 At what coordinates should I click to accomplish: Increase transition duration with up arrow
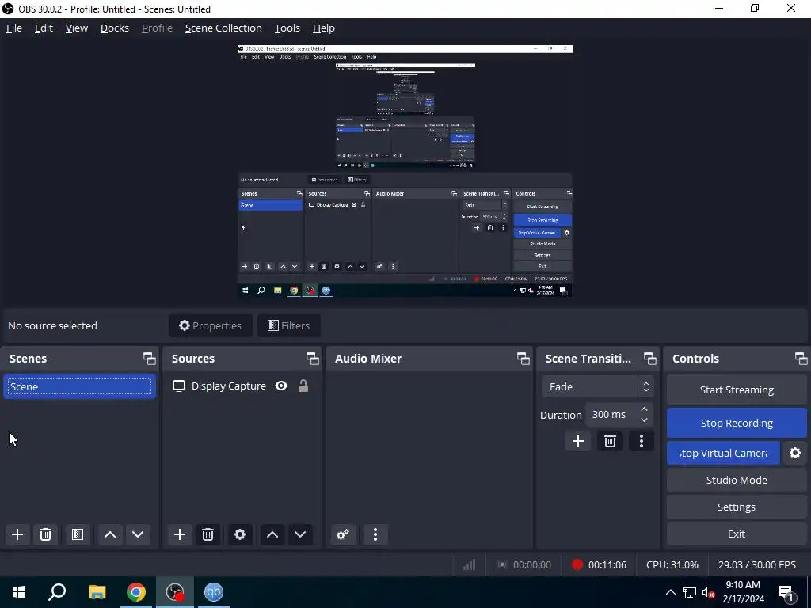[x=644, y=409]
